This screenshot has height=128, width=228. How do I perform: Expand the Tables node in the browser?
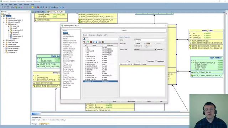coord(9,26)
